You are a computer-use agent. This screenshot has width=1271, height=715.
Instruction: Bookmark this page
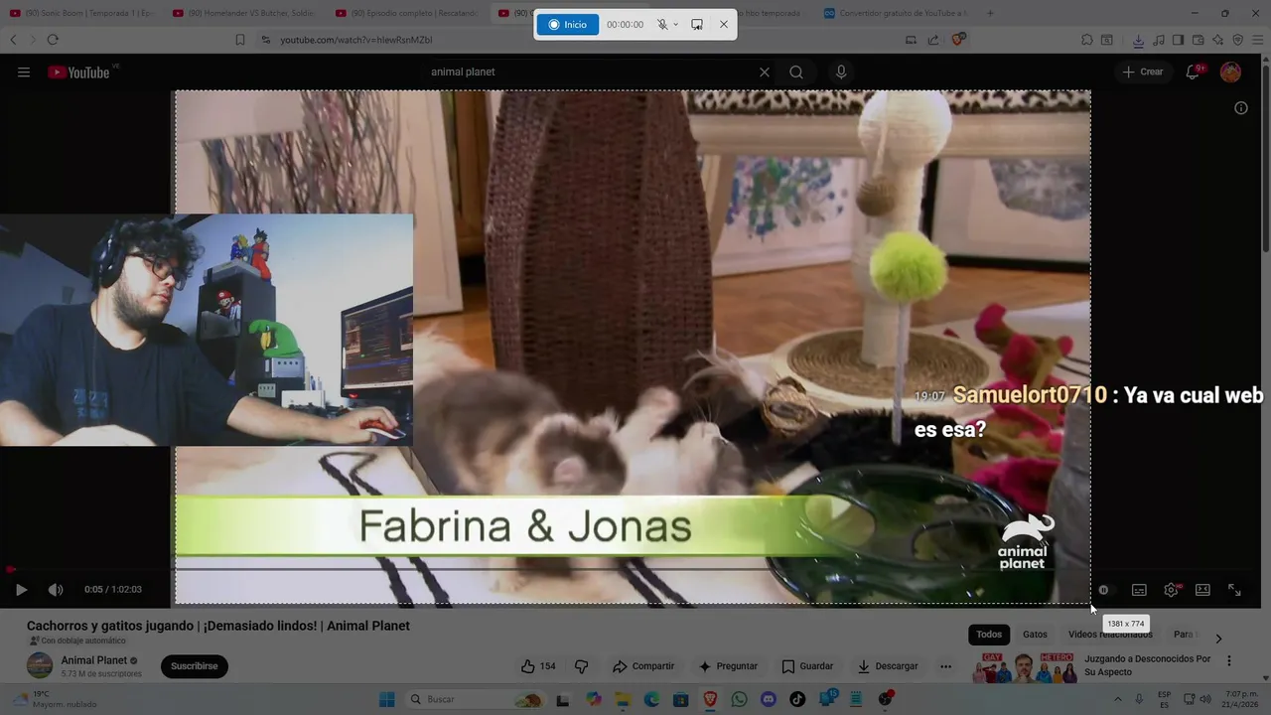pyautogui.click(x=240, y=40)
